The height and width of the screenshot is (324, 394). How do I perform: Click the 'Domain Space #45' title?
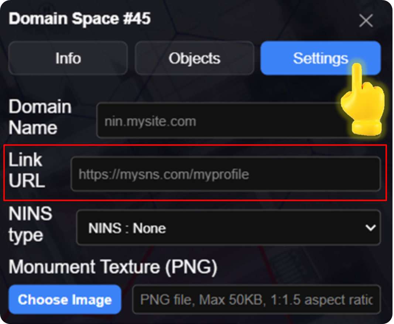pyautogui.click(x=79, y=18)
